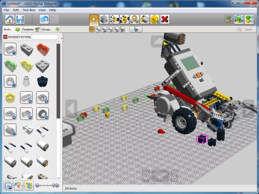Choose multiple selection sub-tool
The height and width of the screenshot is (194, 259).
click(98, 29)
